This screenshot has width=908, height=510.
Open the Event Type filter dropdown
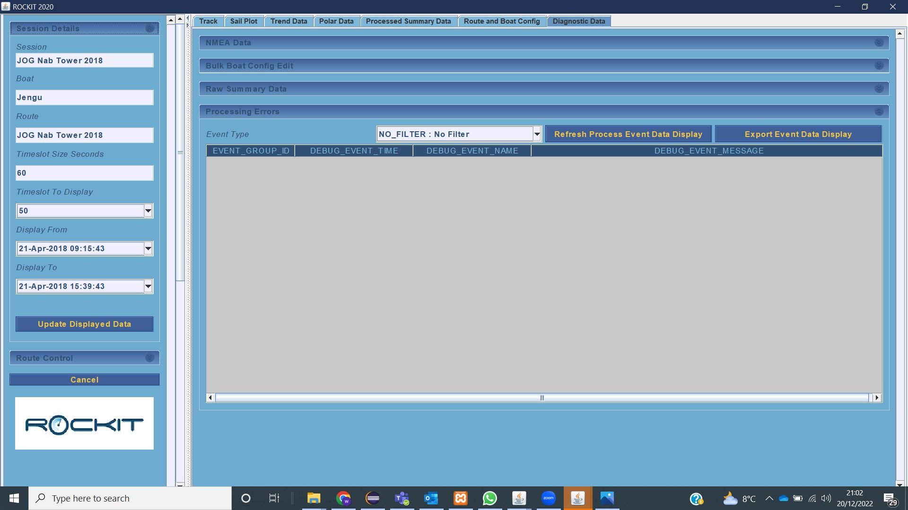pyautogui.click(x=537, y=134)
